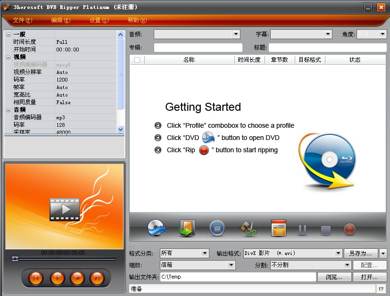Open a DVD using the disc toolbar icon
This screenshot has width=390, height=296.
point(156,229)
